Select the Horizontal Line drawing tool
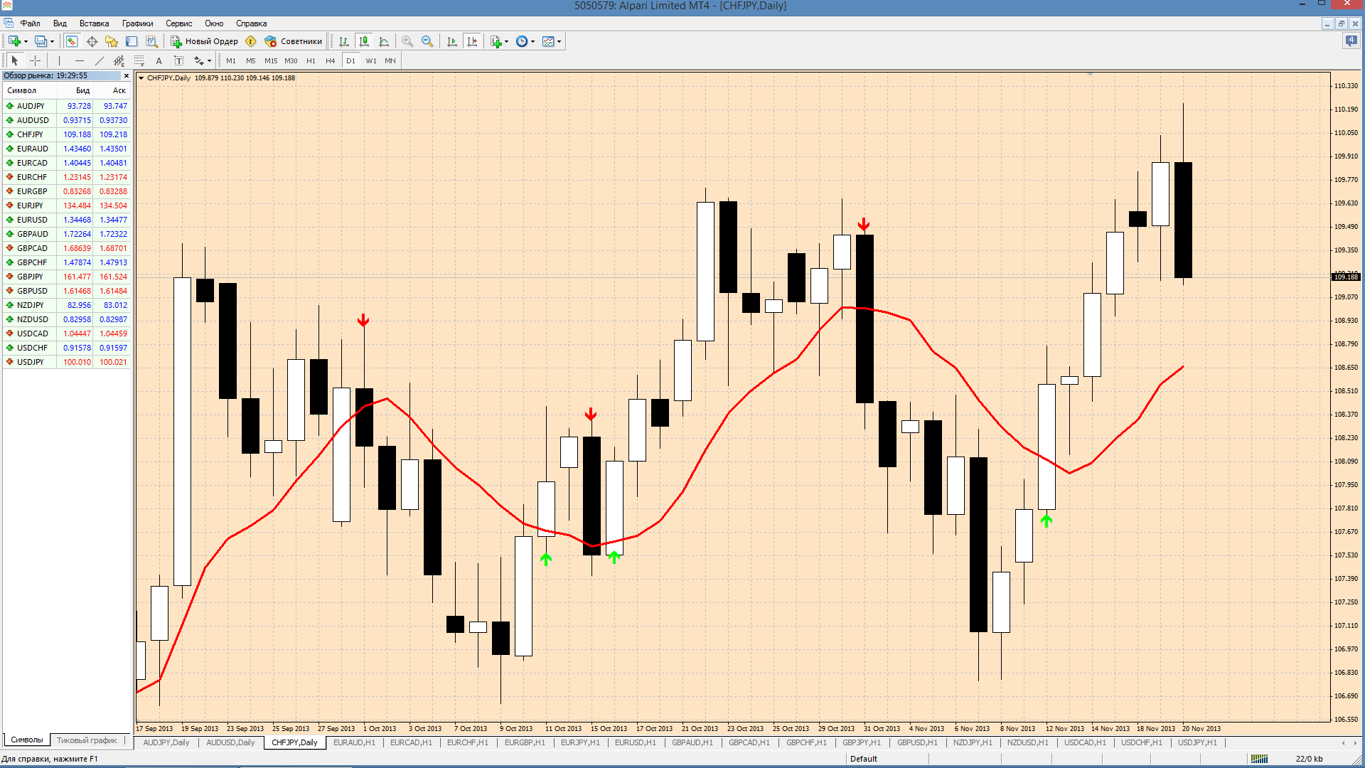Screen dimensions: 1365x768 pos(79,60)
